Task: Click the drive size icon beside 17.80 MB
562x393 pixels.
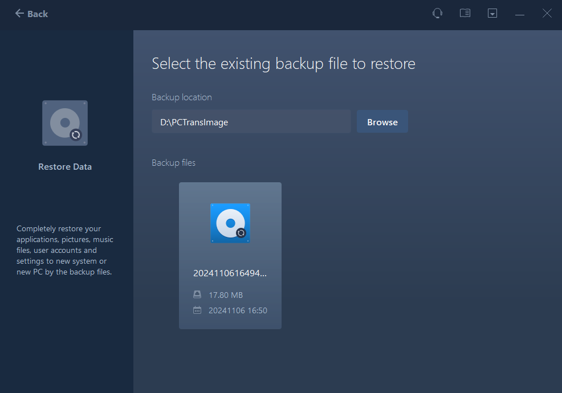Action: tap(197, 294)
